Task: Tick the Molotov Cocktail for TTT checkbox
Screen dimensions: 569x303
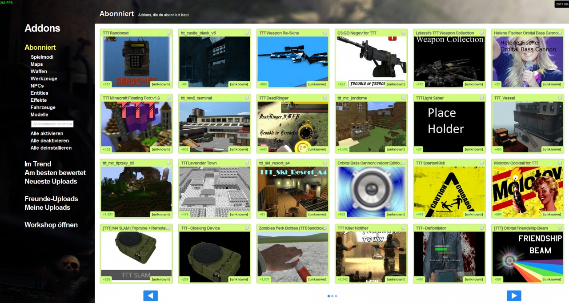Action: coord(560,163)
